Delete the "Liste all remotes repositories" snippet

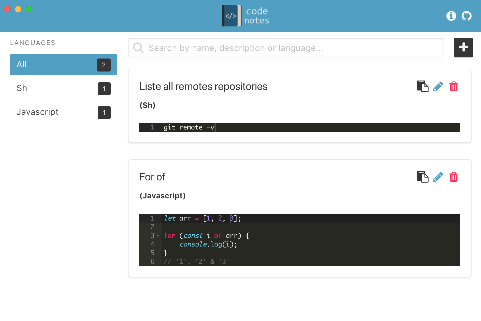click(454, 86)
